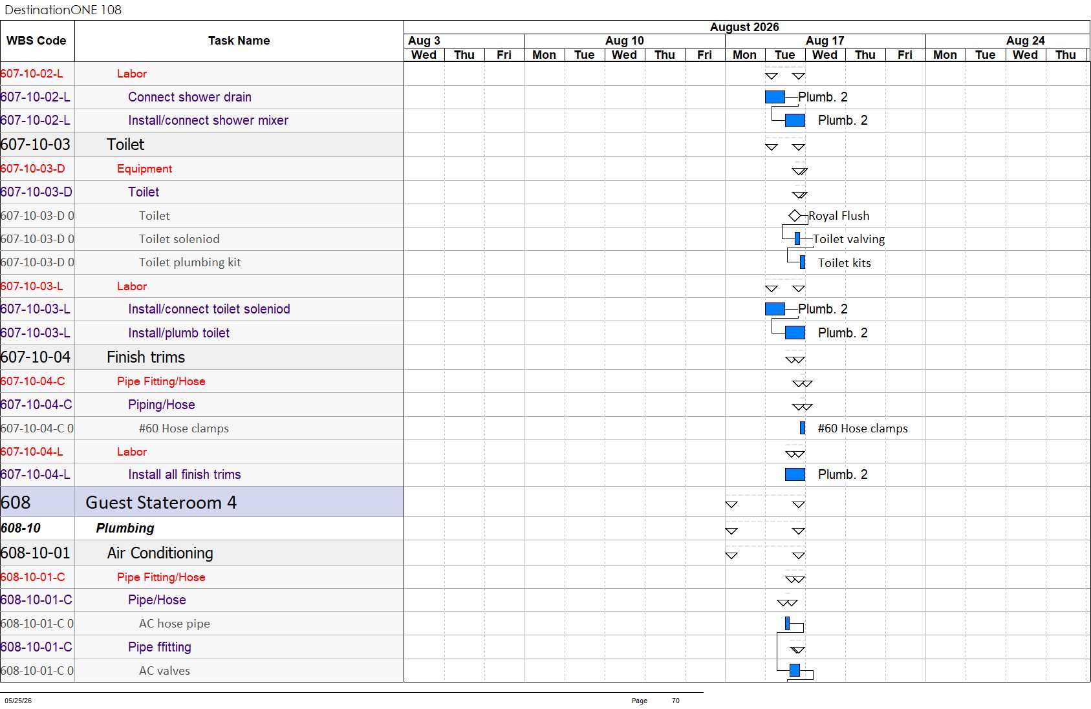
Task: Select the Toilet plumbing kit row
Action: click(202, 262)
